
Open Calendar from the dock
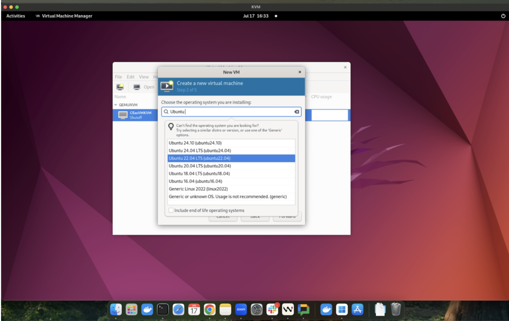point(194,309)
